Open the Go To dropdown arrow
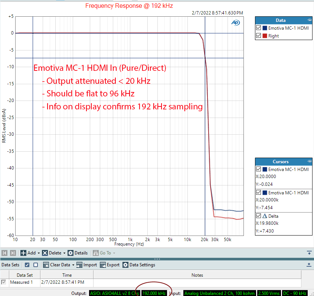Viewport: 314px width, 296px height. click(x=114, y=253)
